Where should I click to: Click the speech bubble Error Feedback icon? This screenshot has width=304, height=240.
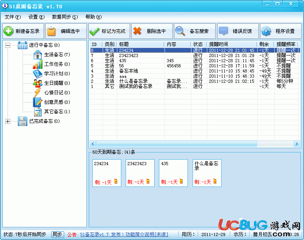tap(223, 31)
